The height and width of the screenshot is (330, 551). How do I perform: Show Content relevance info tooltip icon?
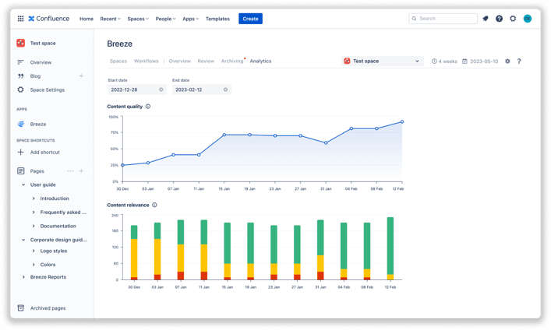click(154, 205)
